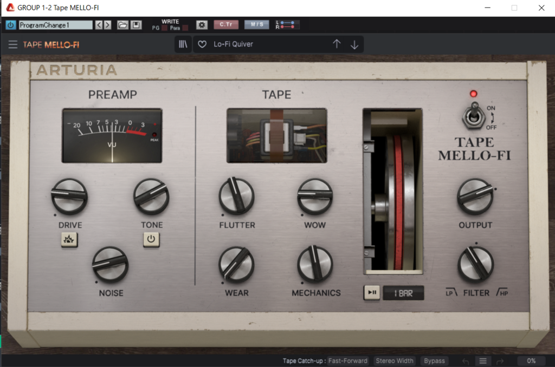Close the Tape MELLO-FI plugin window
Screen dimensions: 555x367
[541, 8]
